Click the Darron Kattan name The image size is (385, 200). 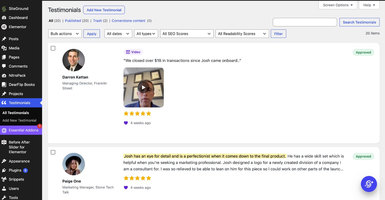point(75,77)
